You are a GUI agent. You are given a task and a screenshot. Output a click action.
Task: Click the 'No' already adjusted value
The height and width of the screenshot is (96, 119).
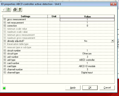(x=86, y=41)
